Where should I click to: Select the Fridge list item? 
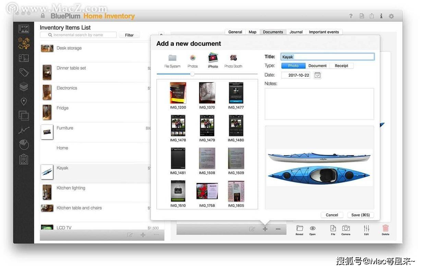[x=95, y=112]
